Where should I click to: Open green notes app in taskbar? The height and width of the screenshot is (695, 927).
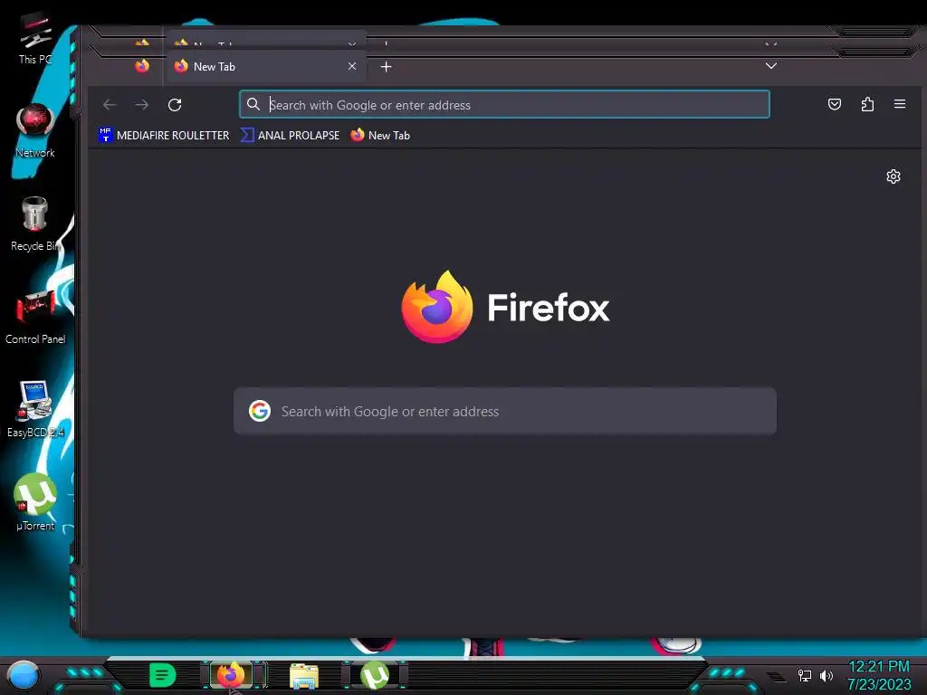click(x=163, y=675)
